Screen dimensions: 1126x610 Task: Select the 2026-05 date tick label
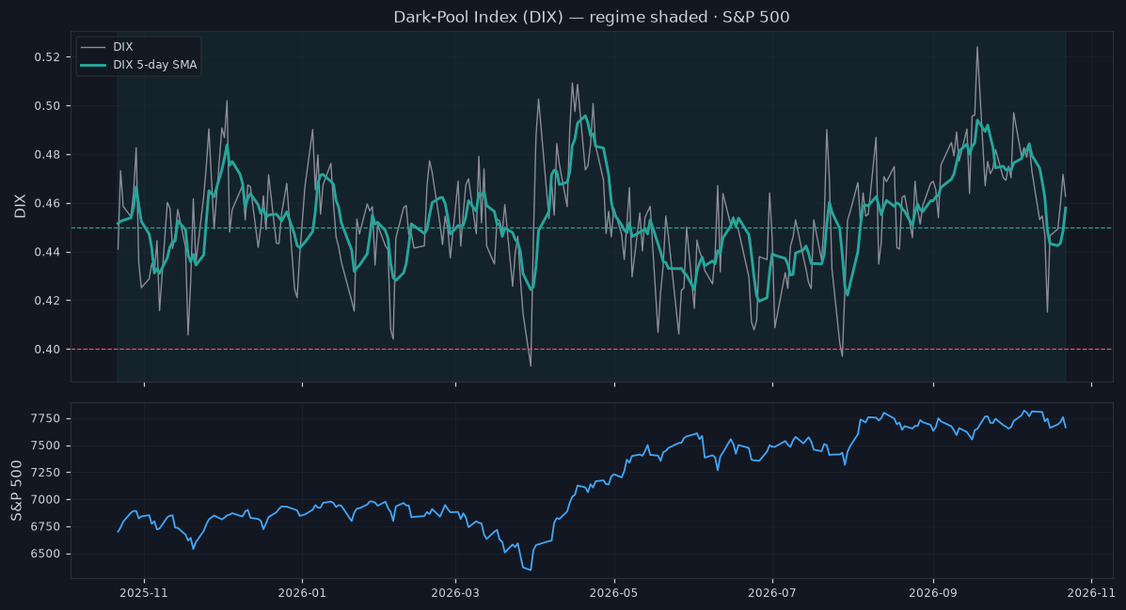click(614, 593)
